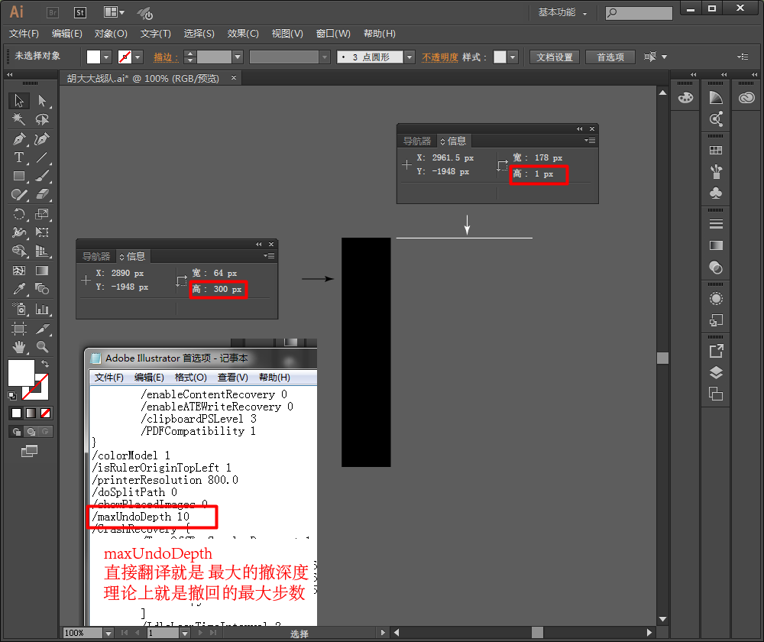The height and width of the screenshot is (642, 764).
Task: Reset to default fill and stroke
Action: coord(12,396)
